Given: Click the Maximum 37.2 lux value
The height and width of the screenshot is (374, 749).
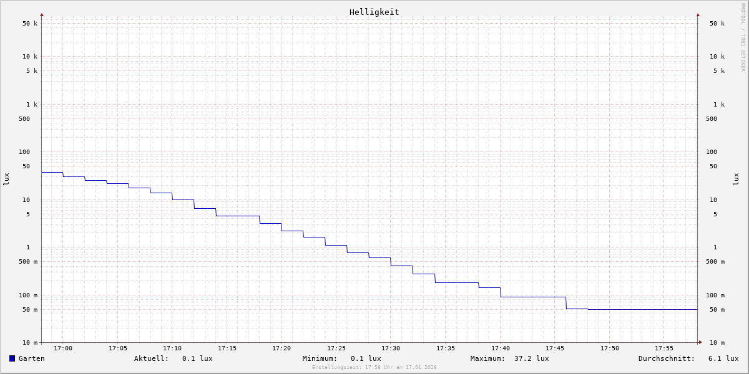Looking at the screenshot, I should pyautogui.click(x=532, y=358).
